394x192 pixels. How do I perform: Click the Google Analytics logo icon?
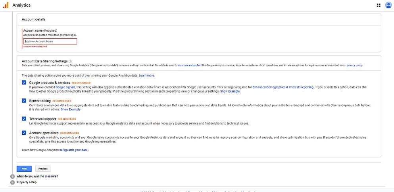pyautogui.click(x=6, y=5)
